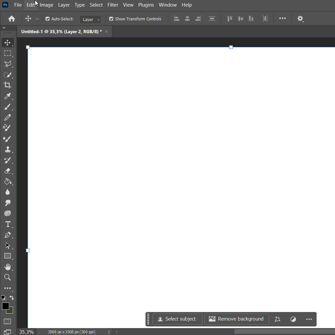Select the Eyedropper tool
335x335 pixels.
8,96
